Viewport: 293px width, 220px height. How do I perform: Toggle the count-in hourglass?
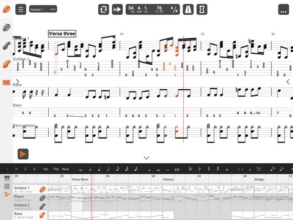click(202, 9)
